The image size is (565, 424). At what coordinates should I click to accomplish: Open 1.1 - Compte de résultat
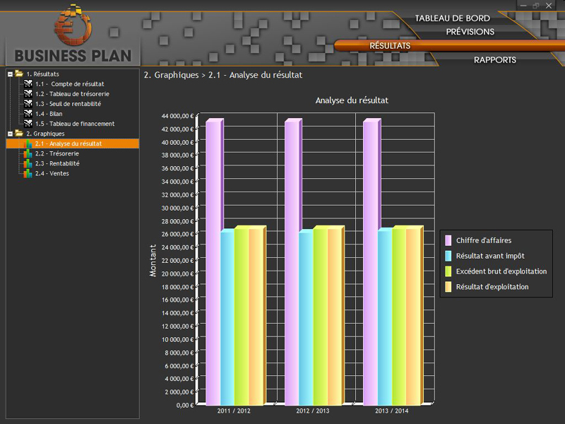tap(69, 84)
